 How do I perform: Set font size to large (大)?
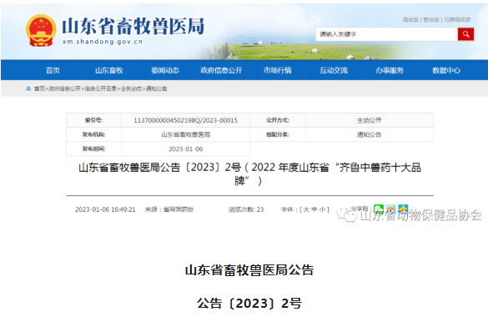click(306, 209)
